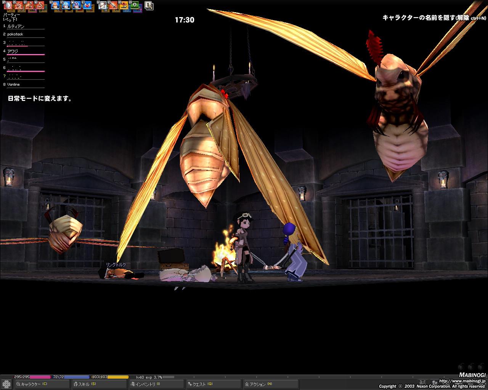The image size is (488, 390).
Task: Activate the F1 smash skill hotkey icon
Action: (x=8, y=5)
